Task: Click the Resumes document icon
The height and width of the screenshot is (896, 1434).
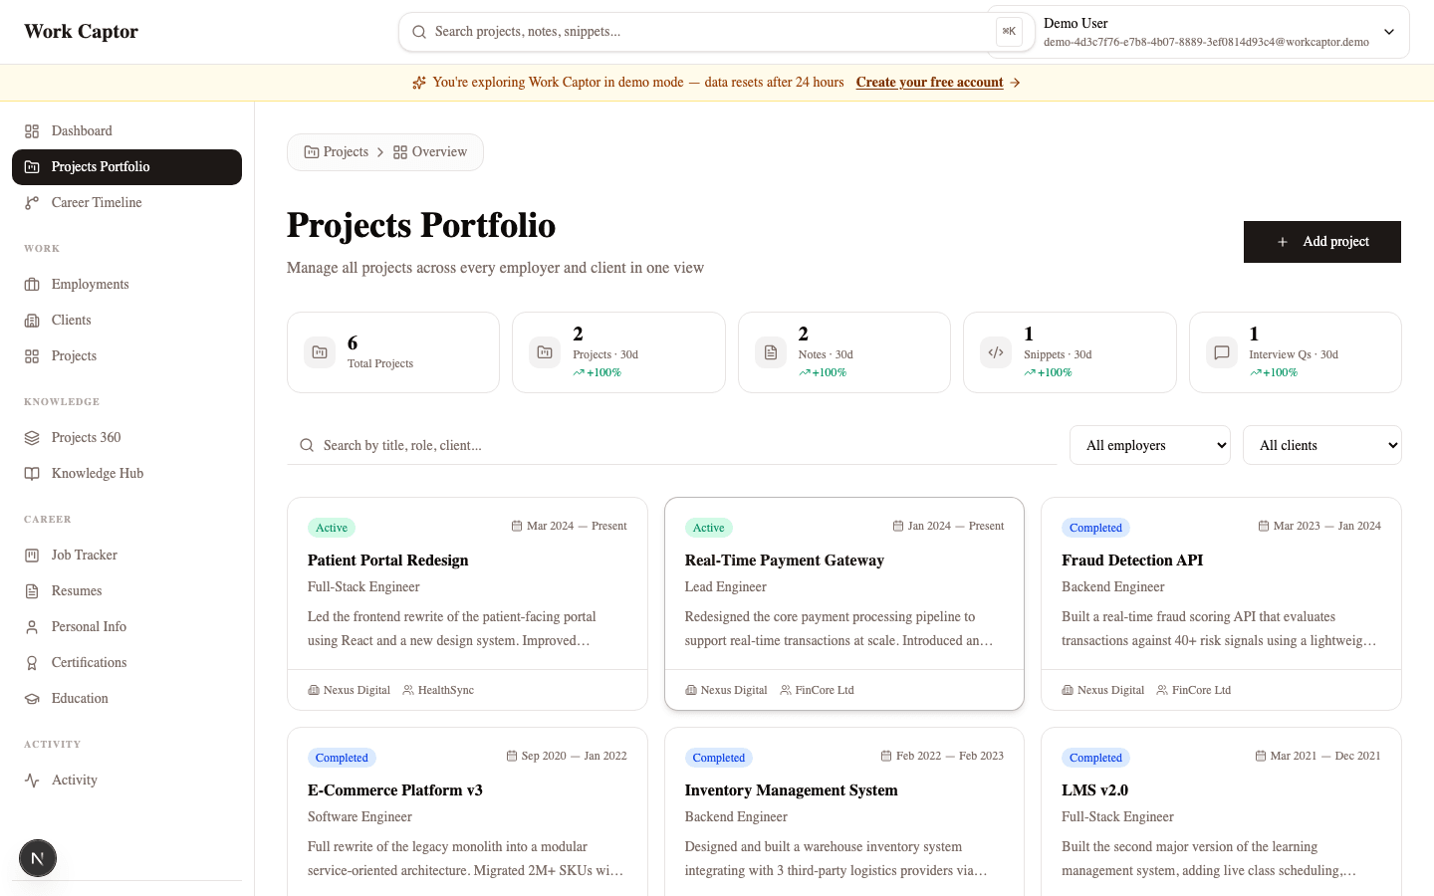Action: pos(32,591)
